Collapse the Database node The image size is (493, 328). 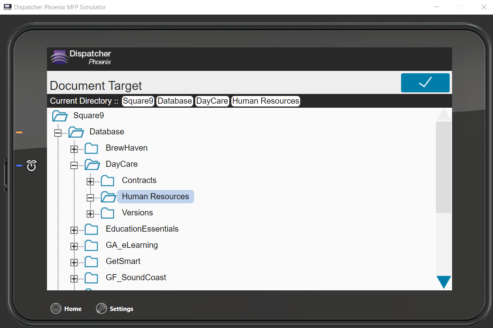pos(58,133)
